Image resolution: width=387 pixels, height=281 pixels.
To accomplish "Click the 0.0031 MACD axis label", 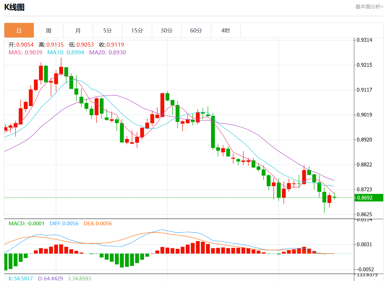I will (364, 245).
